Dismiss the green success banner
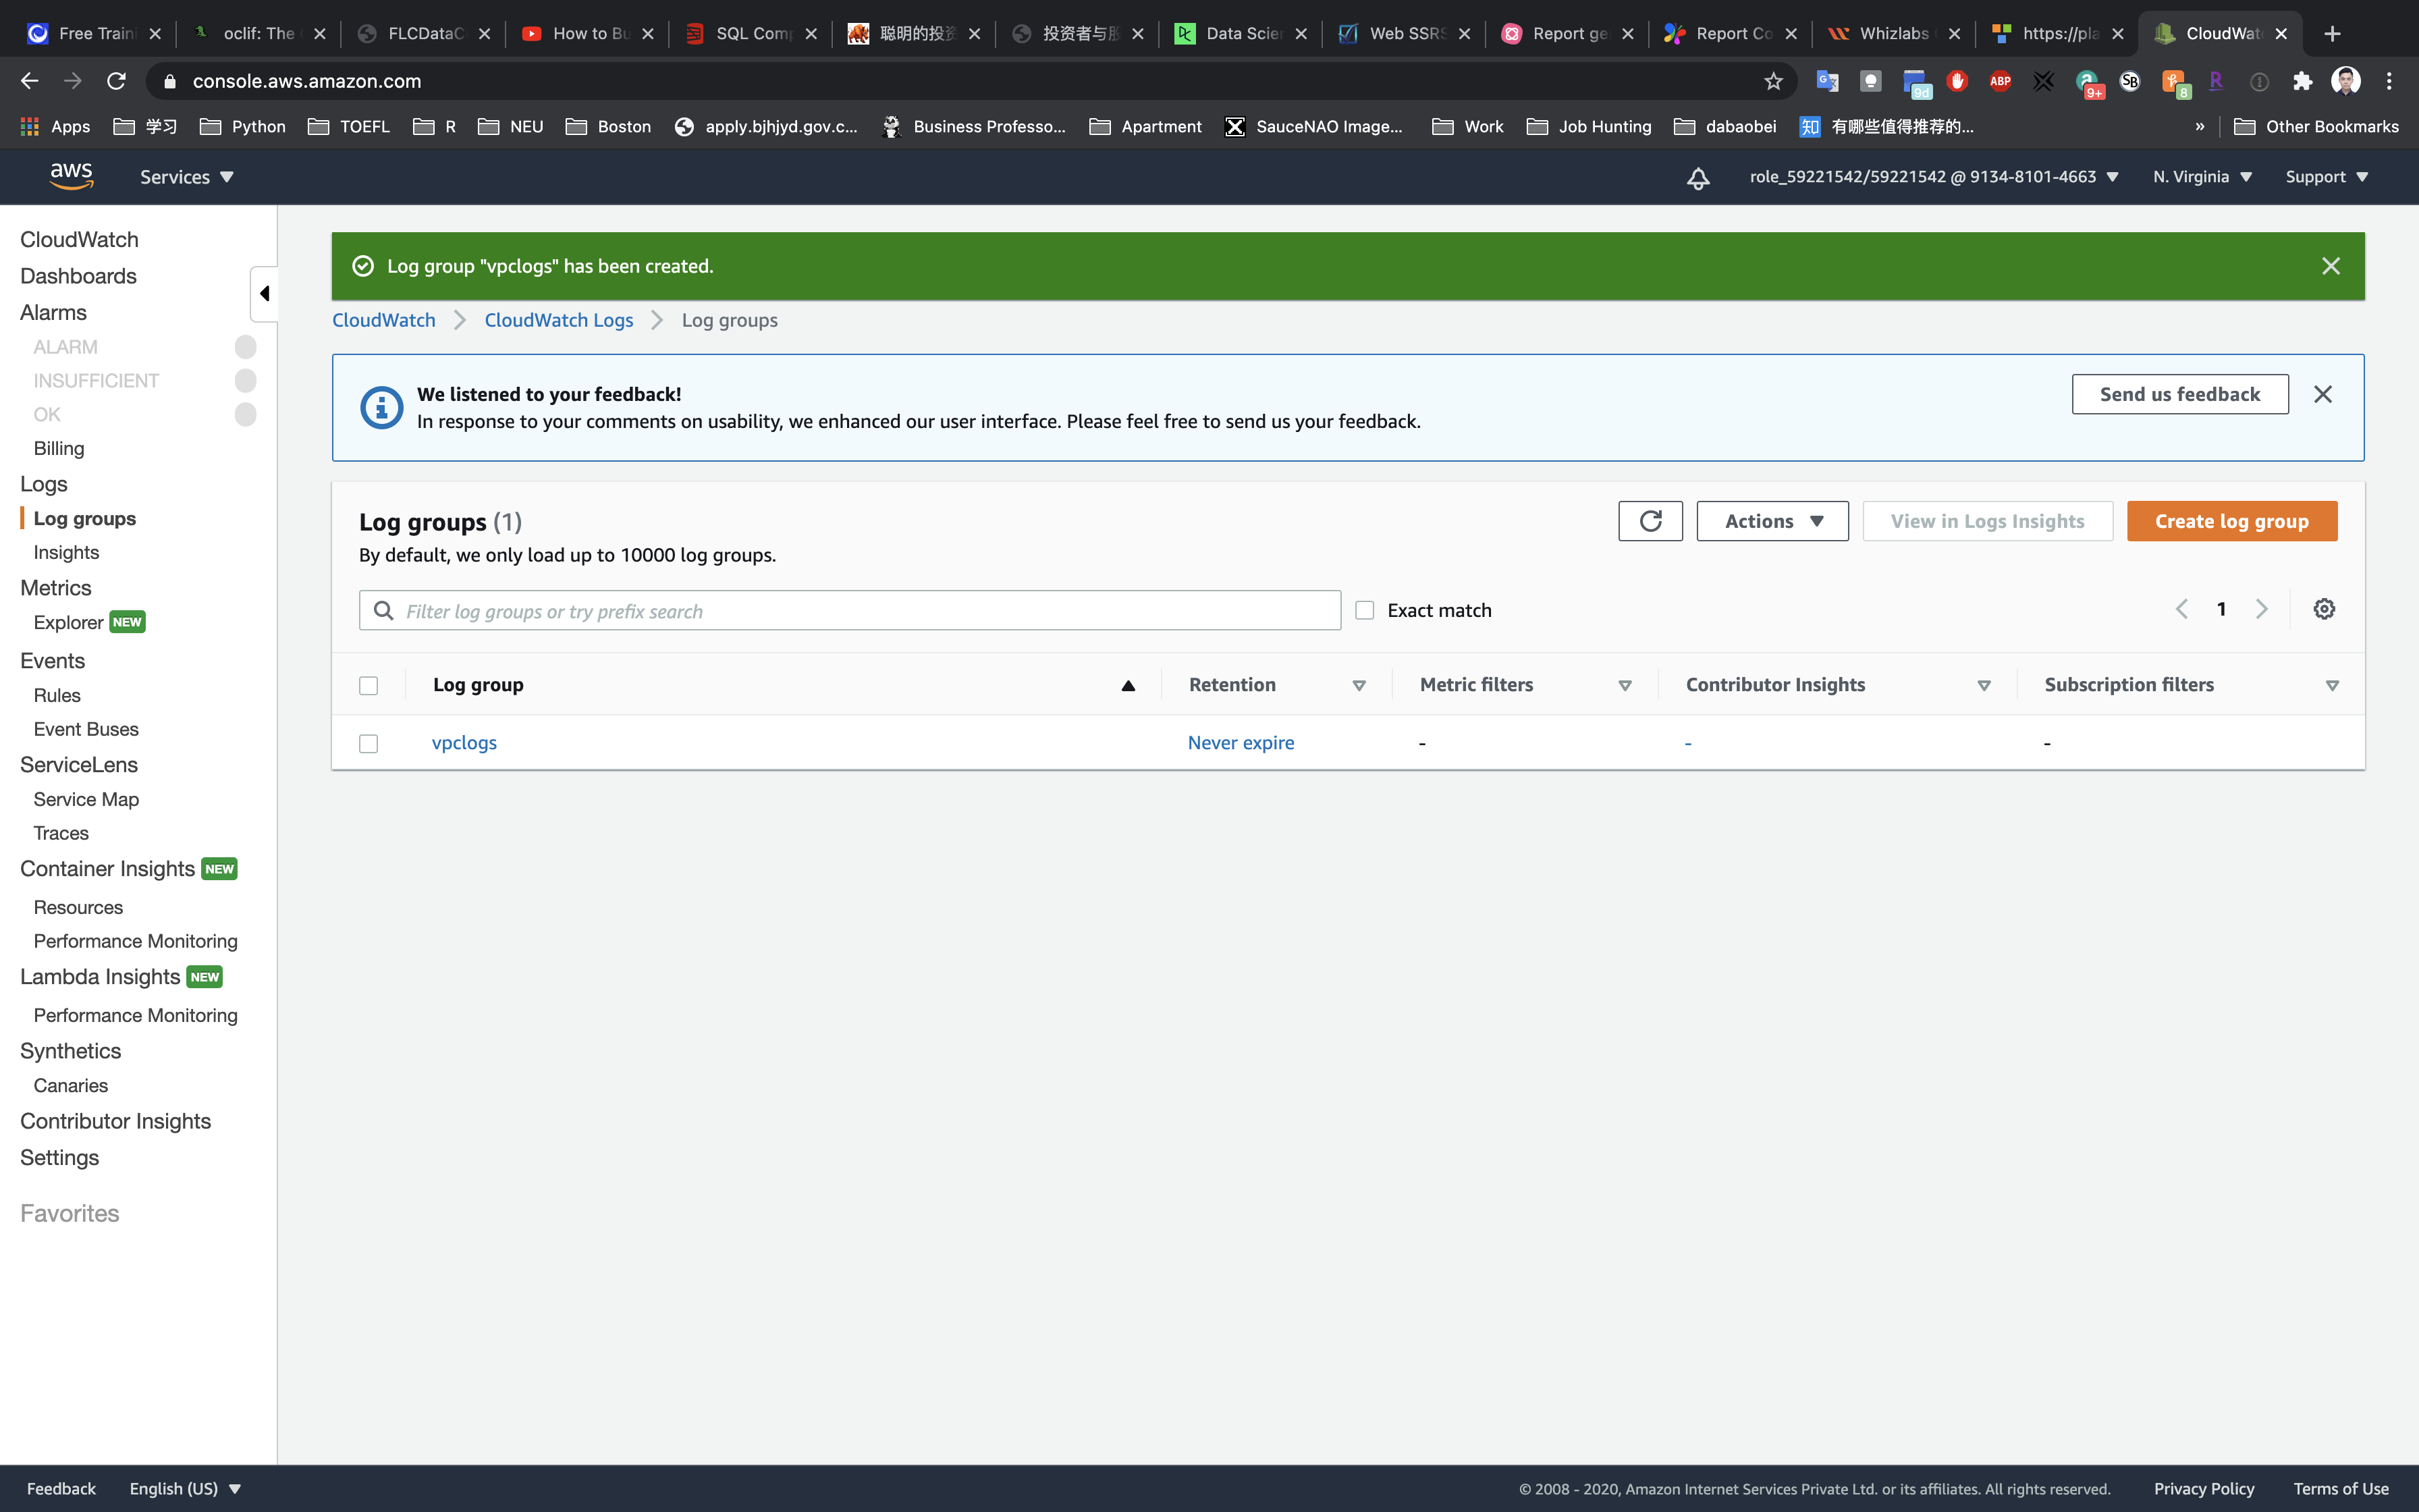2419x1512 pixels. pos(2330,266)
